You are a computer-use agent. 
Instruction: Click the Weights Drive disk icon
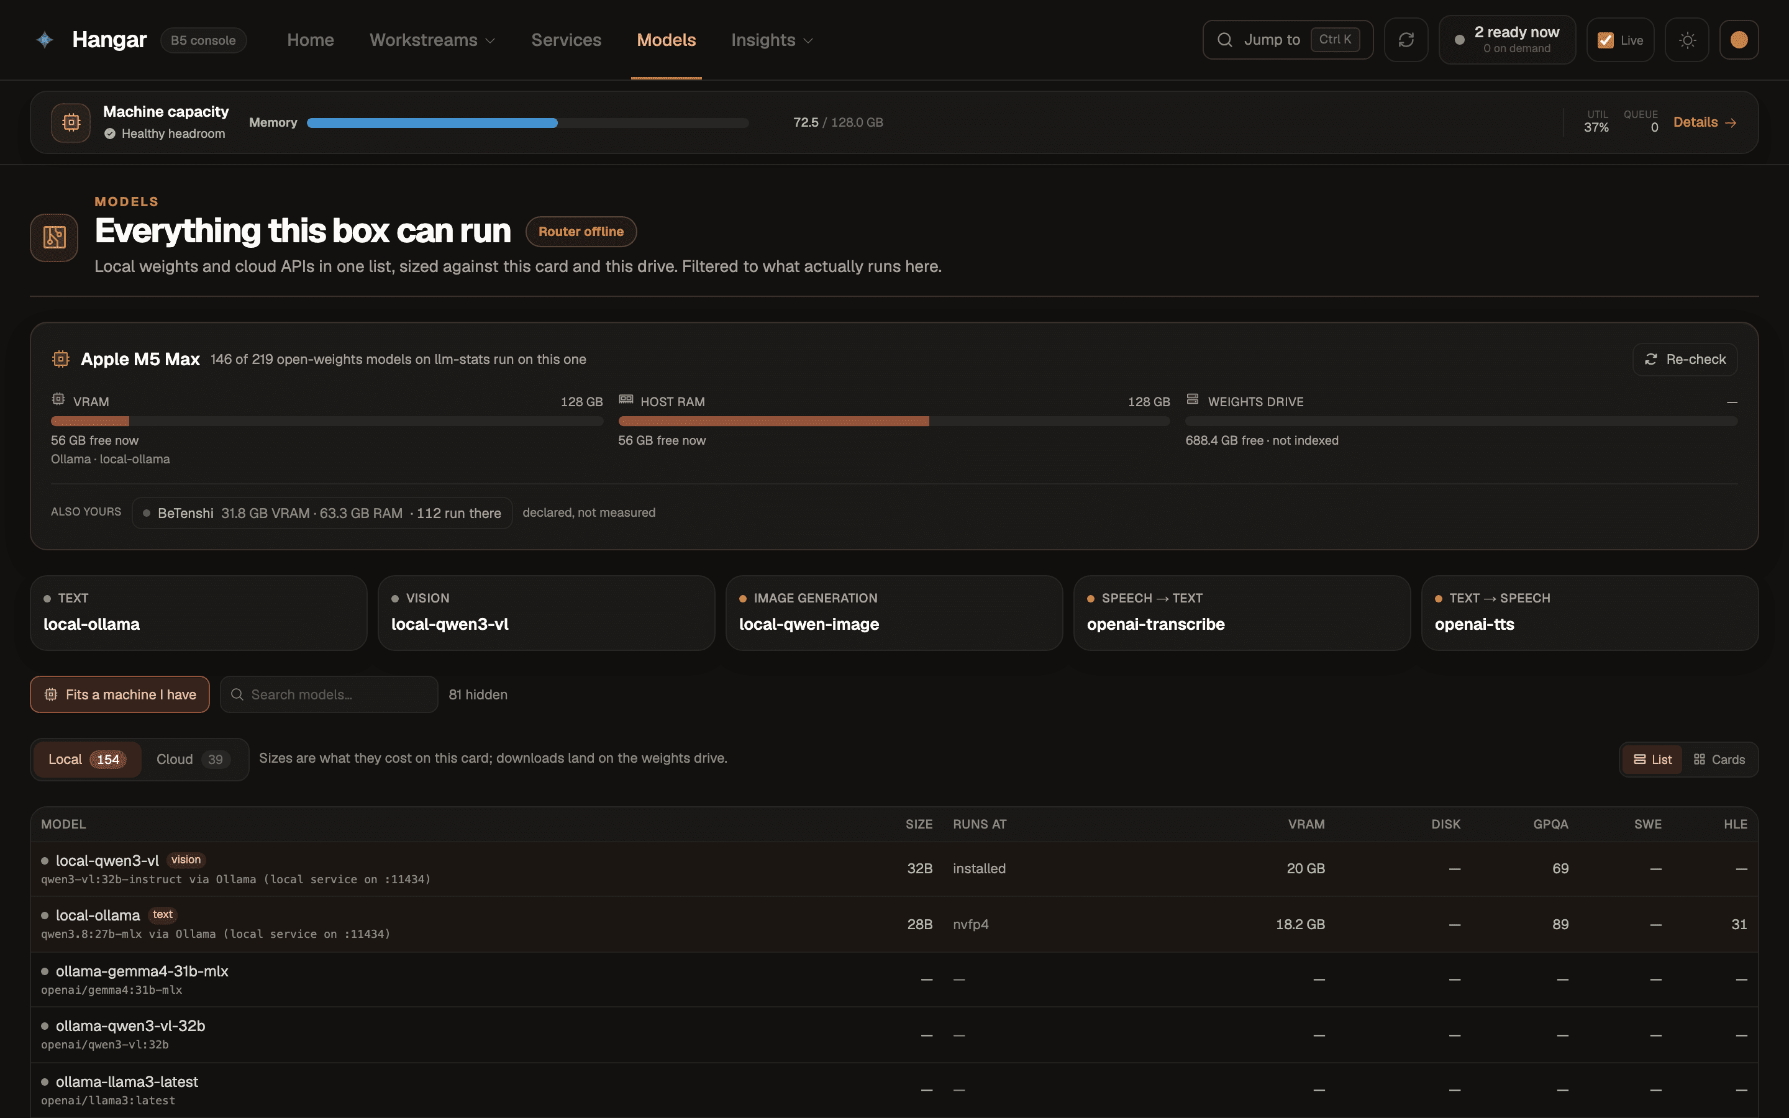click(1193, 399)
